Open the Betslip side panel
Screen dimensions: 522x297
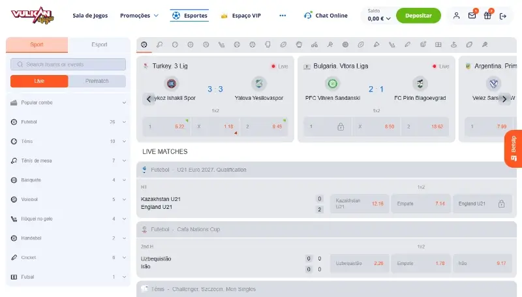tap(513, 149)
